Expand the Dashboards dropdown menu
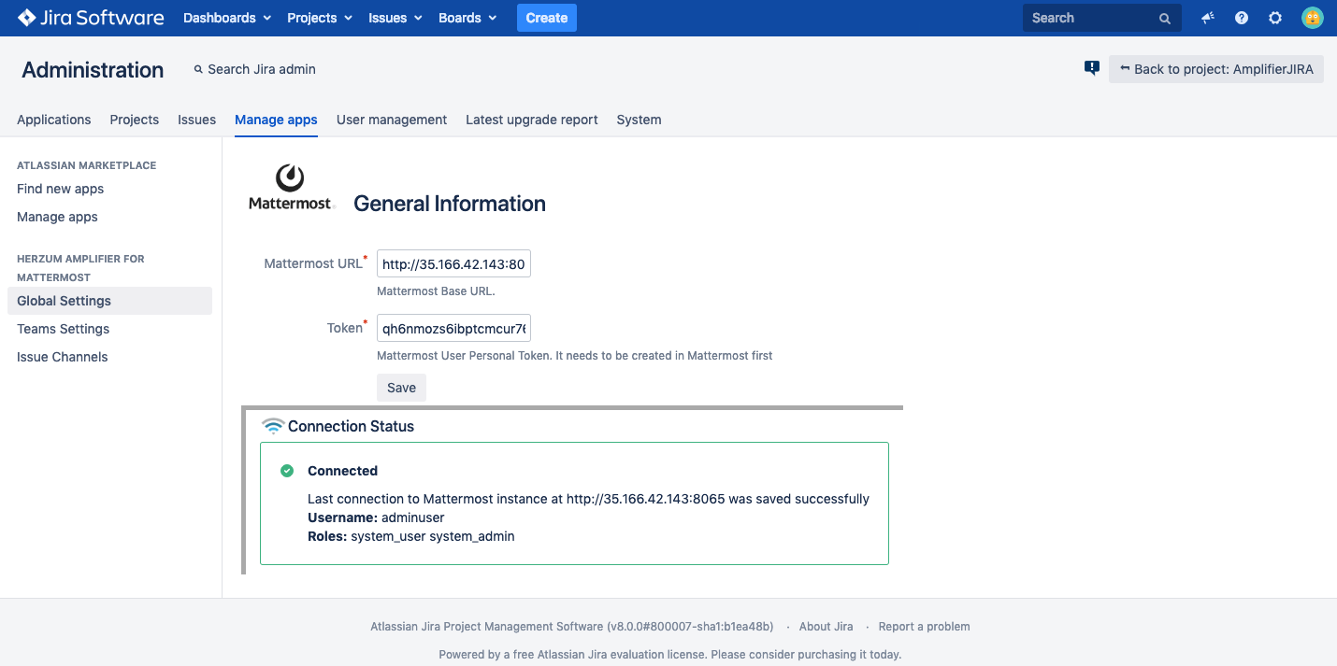 click(x=227, y=18)
